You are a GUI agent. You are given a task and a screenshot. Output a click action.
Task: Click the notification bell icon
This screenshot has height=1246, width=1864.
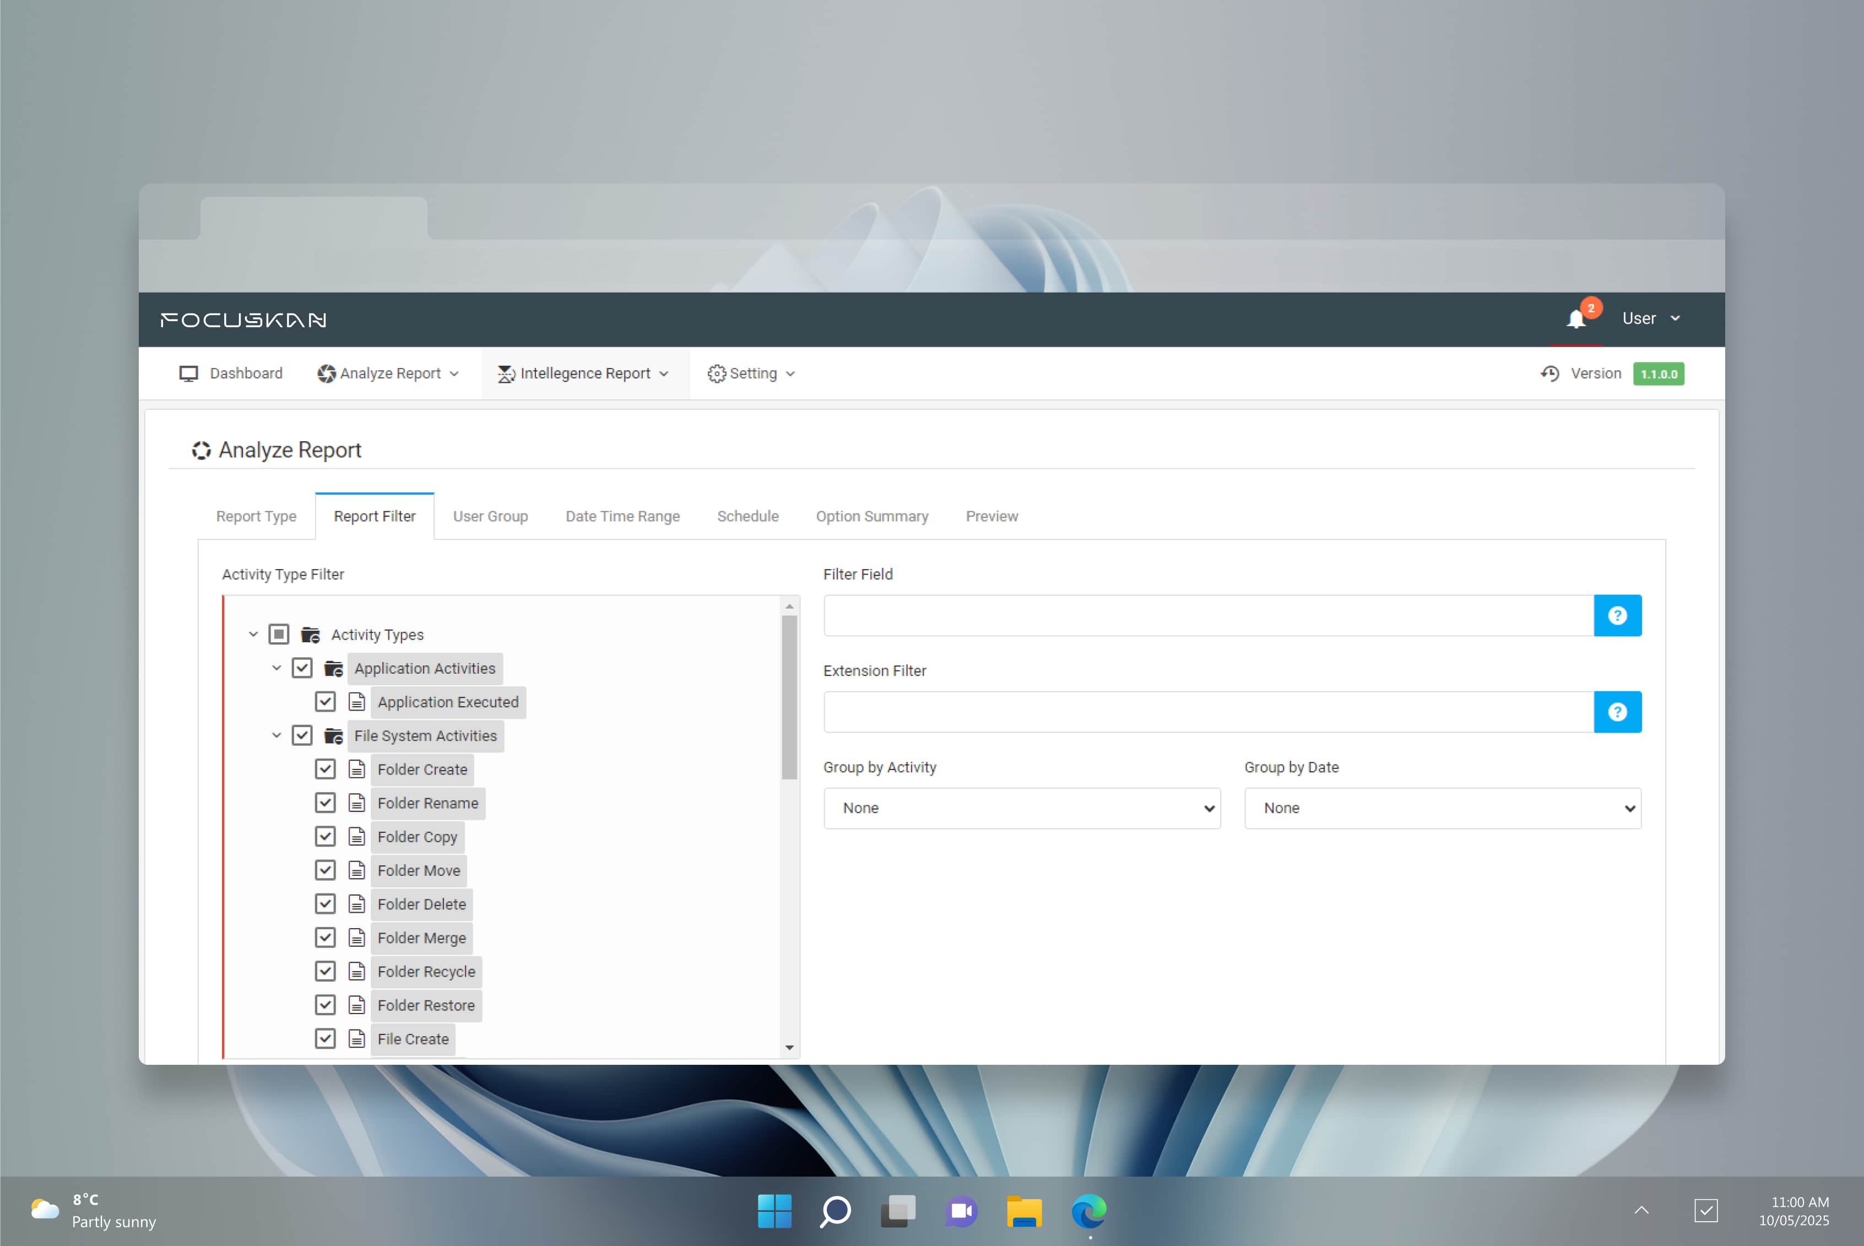pyautogui.click(x=1576, y=318)
